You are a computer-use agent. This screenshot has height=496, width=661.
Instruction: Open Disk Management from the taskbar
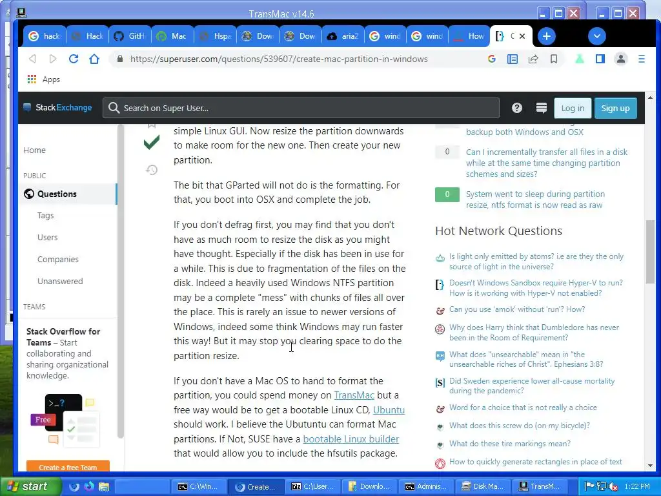tap(483, 486)
